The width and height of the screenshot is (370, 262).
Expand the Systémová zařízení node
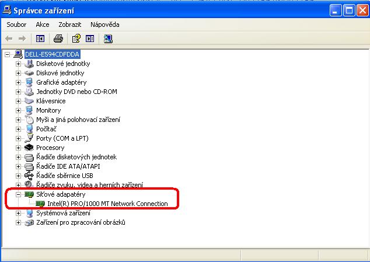pos(18,213)
